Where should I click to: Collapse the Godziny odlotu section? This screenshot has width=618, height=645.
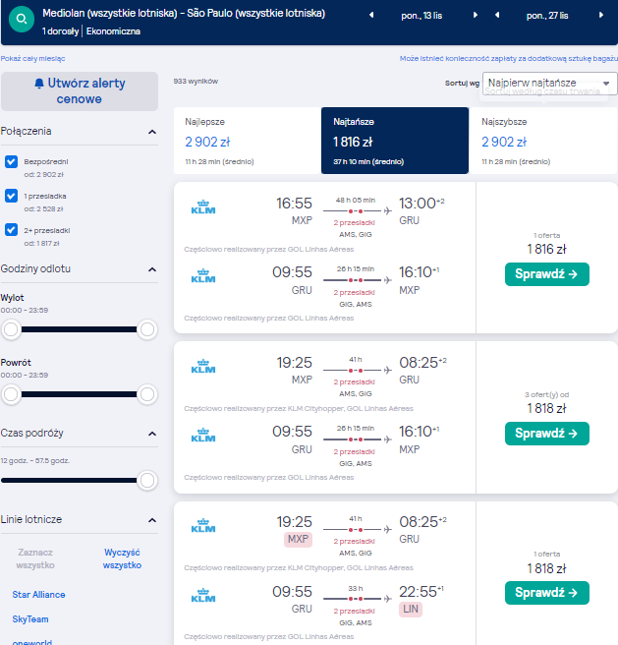[x=152, y=269]
